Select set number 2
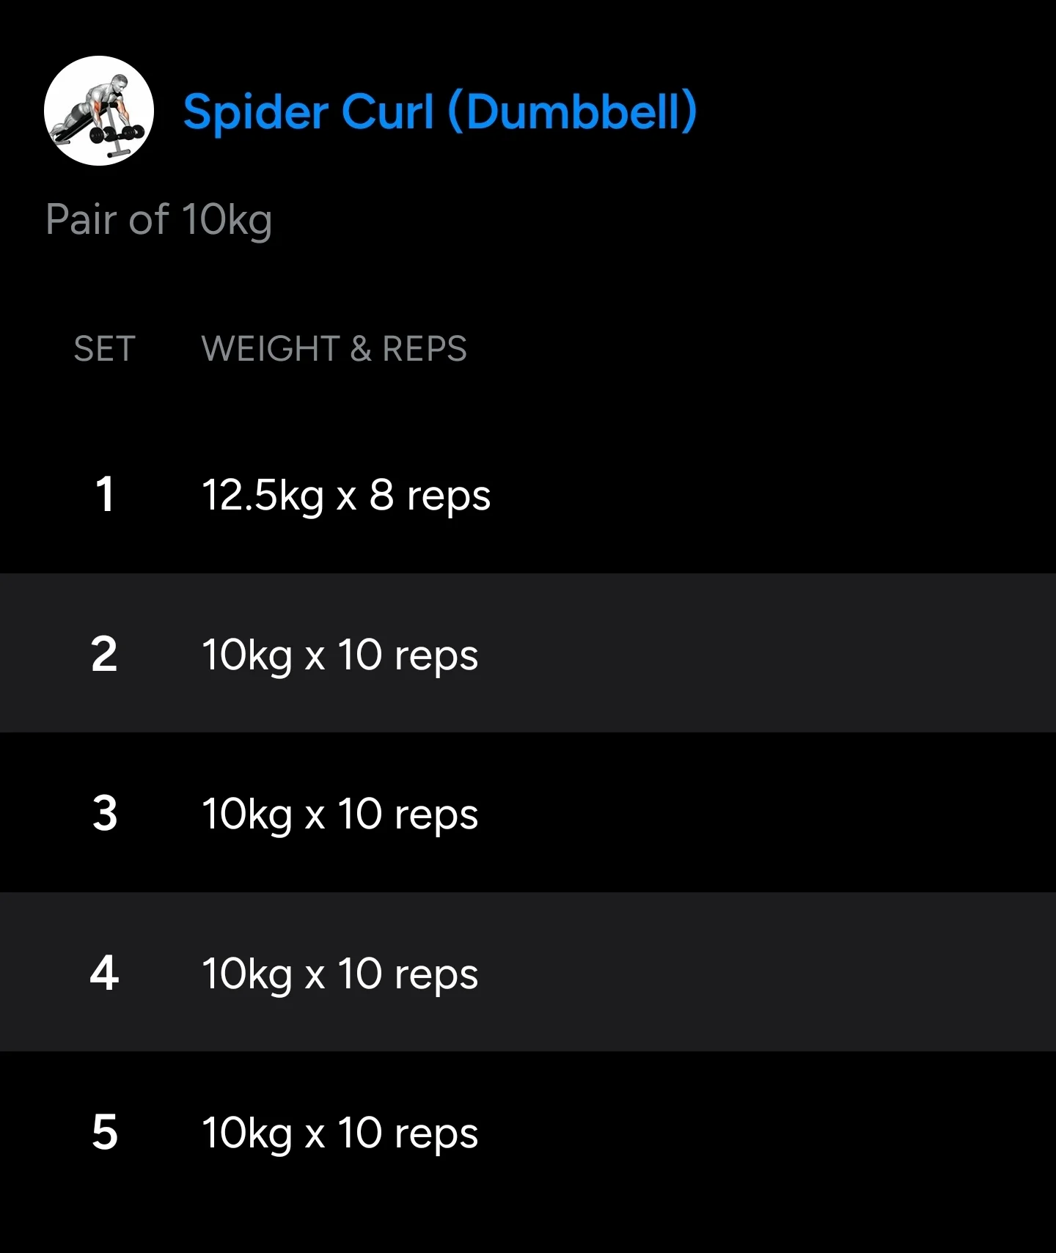 pos(105,654)
